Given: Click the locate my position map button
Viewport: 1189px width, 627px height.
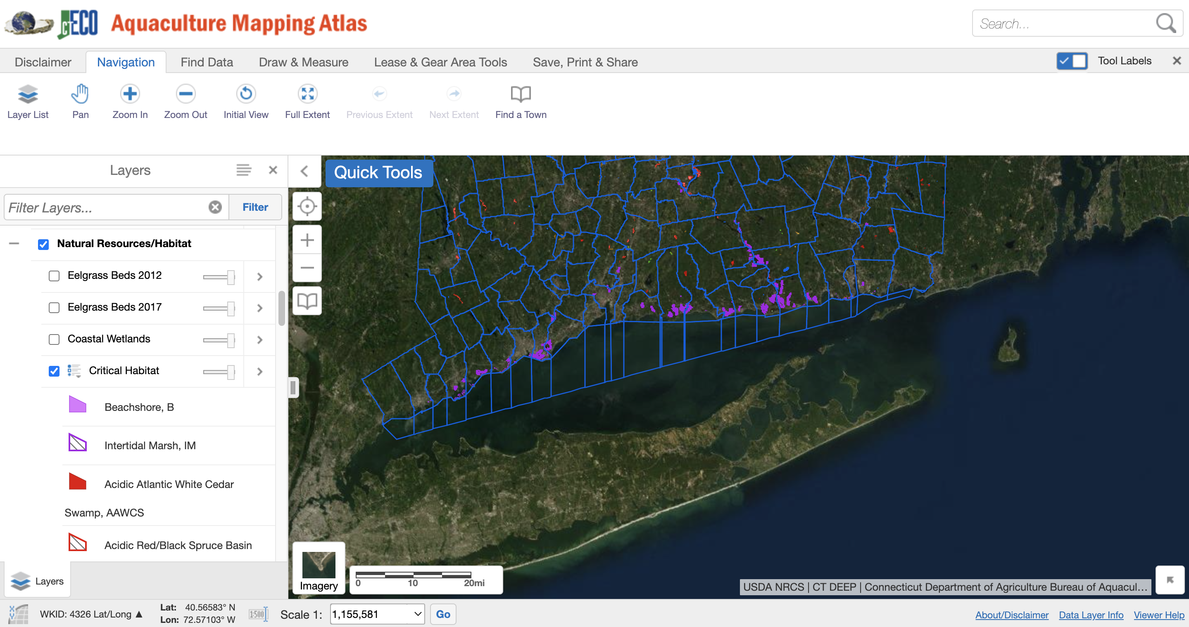Looking at the screenshot, I should (x=307, y=206).
